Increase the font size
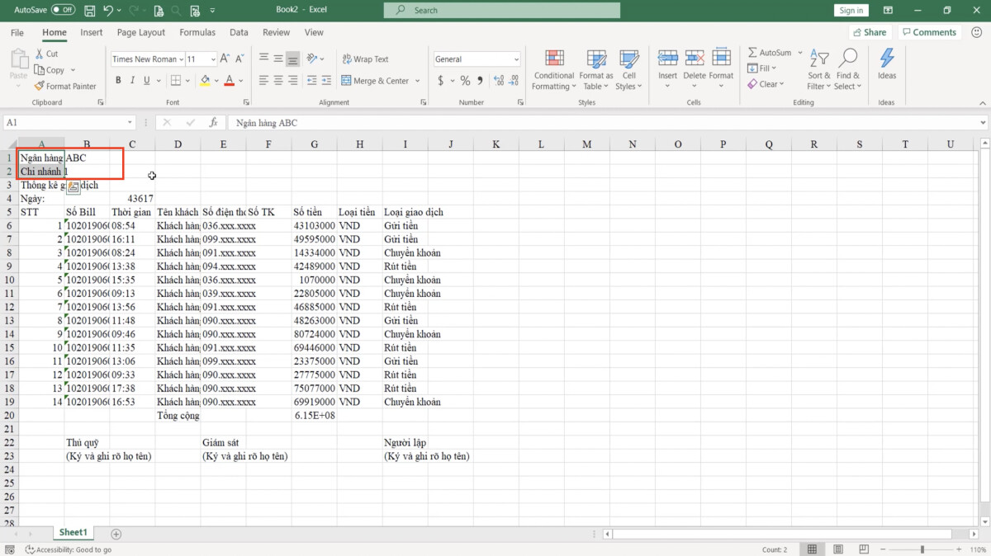991x556 pixels. click(226, 59)
